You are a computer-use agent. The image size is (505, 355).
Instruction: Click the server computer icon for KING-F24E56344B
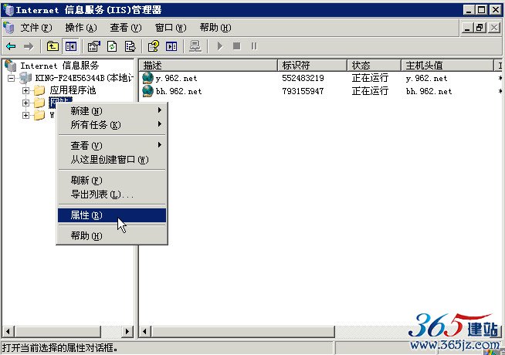click(x=25, y=78)
